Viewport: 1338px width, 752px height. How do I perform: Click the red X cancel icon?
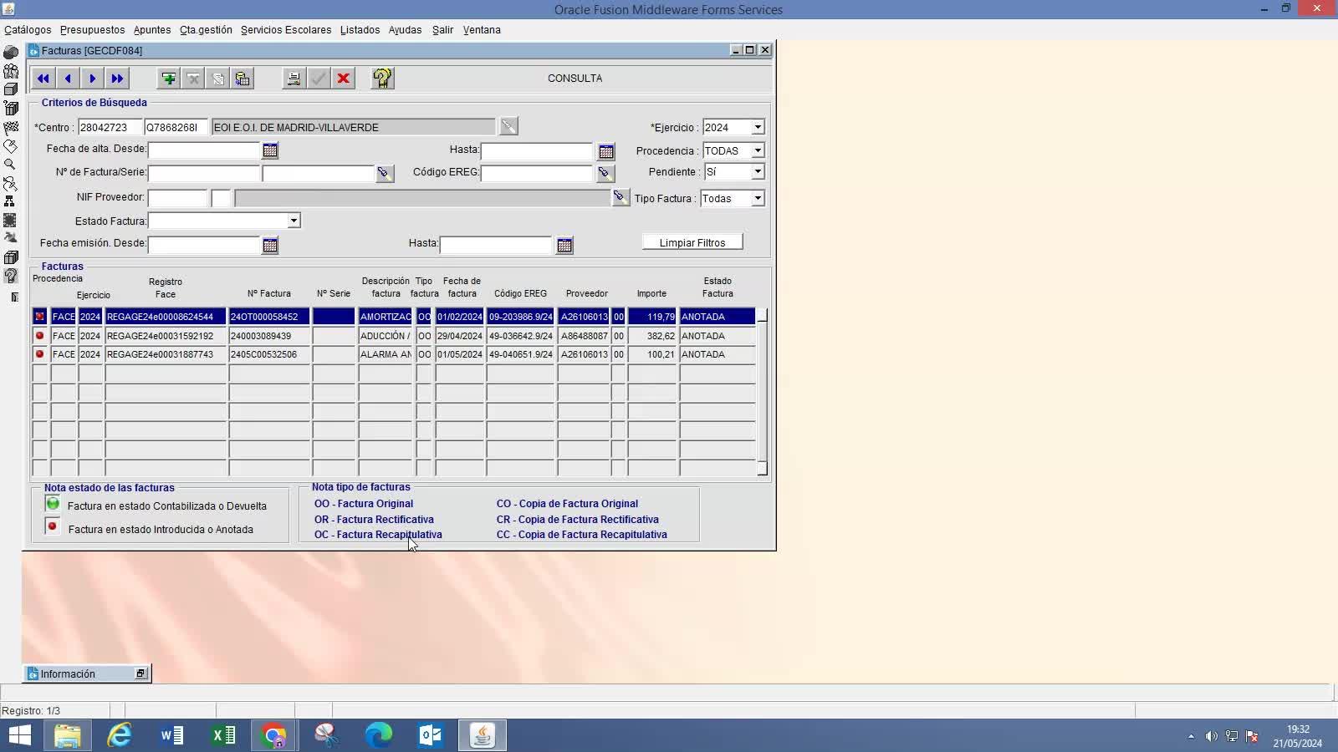(343, 79)
